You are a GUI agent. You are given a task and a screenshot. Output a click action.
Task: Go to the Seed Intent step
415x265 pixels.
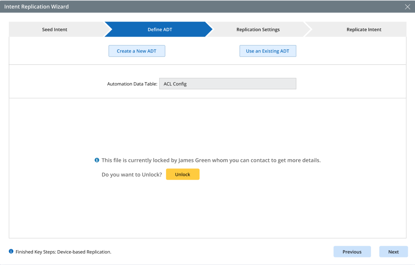pos(55,29)
